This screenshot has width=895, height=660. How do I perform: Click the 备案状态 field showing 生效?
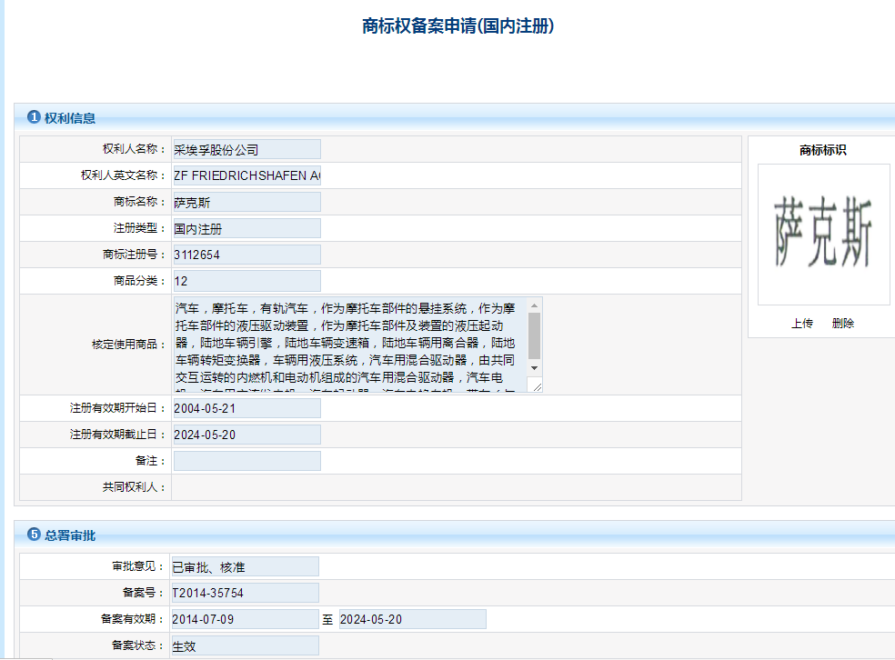click(246, 645)
